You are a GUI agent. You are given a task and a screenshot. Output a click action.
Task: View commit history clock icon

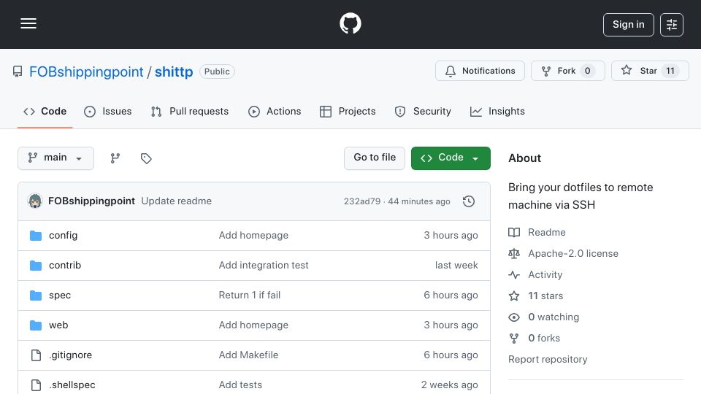click(x=469, y=201)
